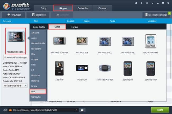
Task: Switch to the Creator module tab
Action: (102, 8)
